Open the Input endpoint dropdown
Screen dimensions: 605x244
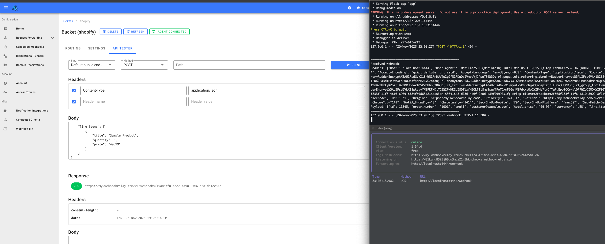coord(110,65)
